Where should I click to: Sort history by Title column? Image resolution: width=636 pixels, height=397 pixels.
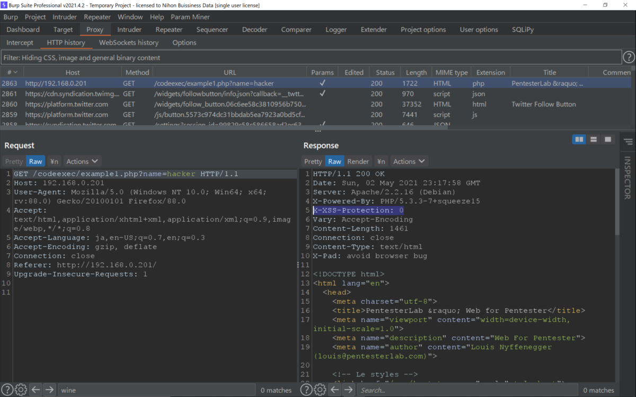[550, 73]
